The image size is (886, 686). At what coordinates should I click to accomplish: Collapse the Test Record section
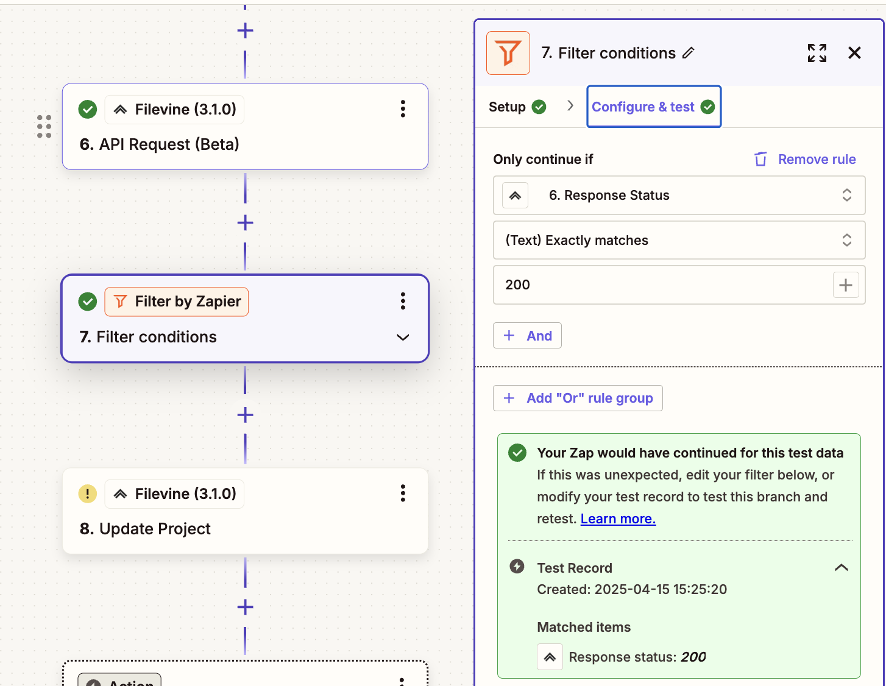tap(841, 568)
